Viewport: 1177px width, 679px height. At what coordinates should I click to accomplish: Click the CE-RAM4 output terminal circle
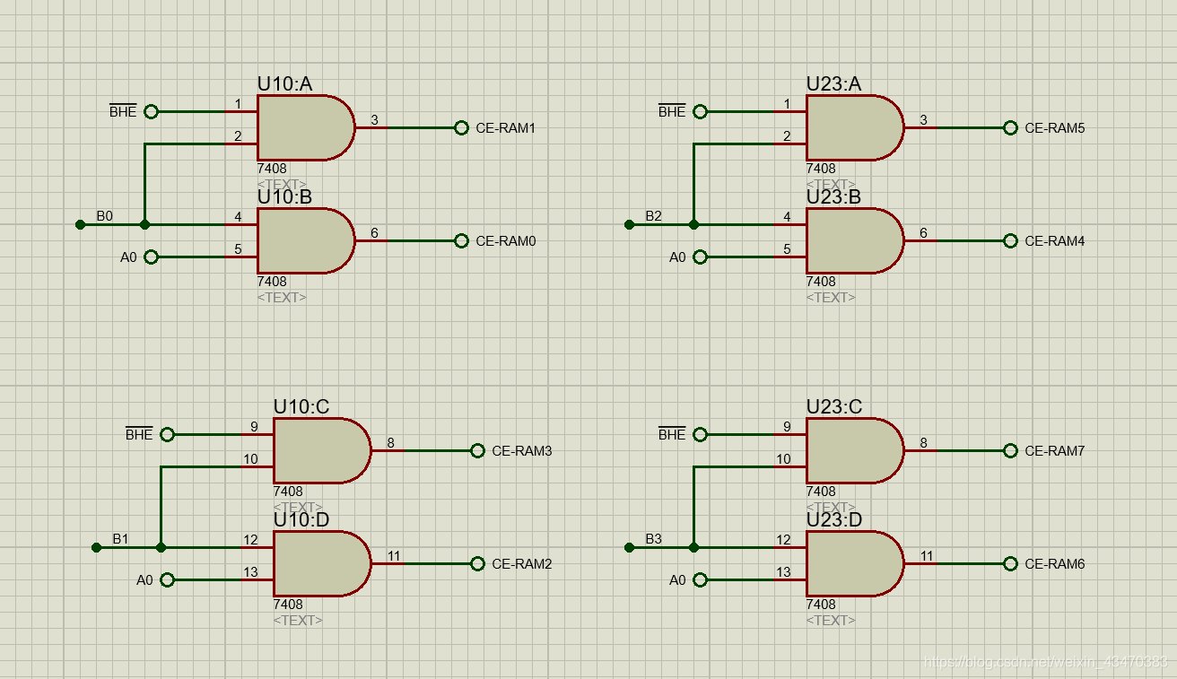click(1010, 241)
